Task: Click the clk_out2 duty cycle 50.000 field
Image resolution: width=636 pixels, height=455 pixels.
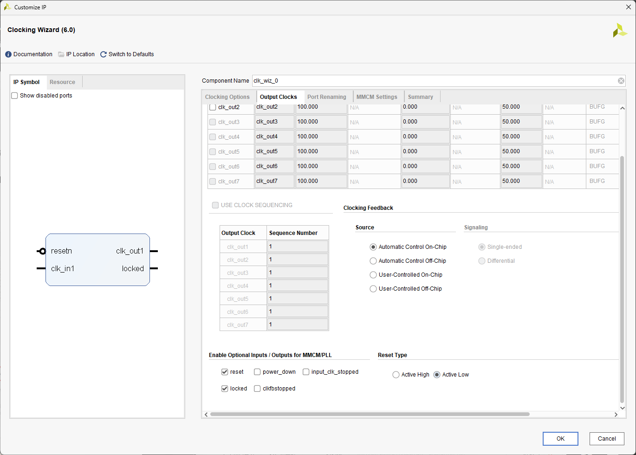Action: tap(521, 108)
